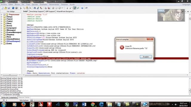The image size is (191, 107).
Task: Open the Buscar menu
Action: pos(17,4)
